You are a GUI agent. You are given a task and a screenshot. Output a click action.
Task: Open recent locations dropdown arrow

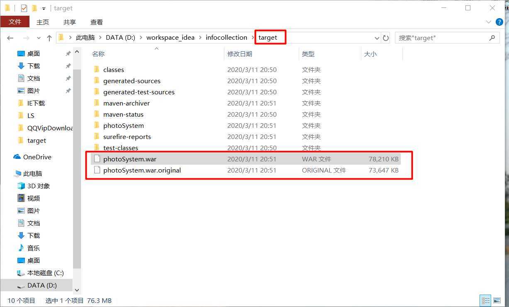coord(39,38)
